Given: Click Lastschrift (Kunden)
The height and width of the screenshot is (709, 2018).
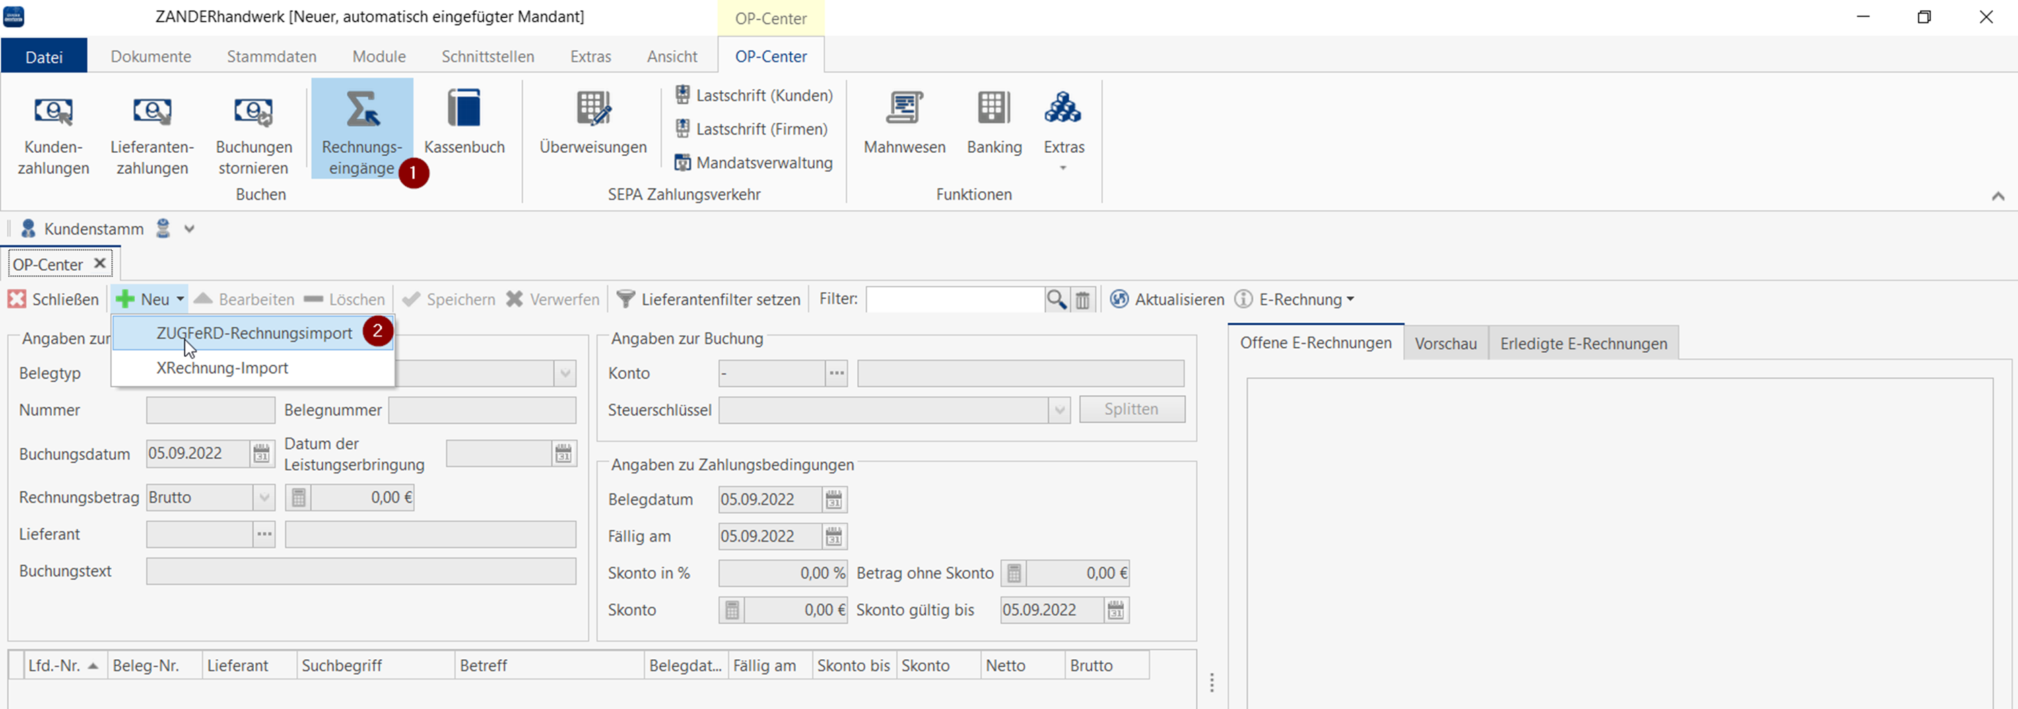Looking at the screenshot, I should (753, 96).
